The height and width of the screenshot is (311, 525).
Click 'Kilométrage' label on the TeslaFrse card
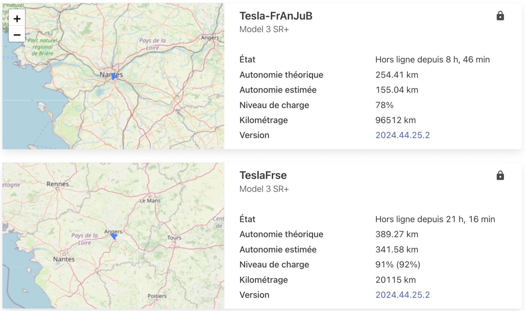point(263,280)
